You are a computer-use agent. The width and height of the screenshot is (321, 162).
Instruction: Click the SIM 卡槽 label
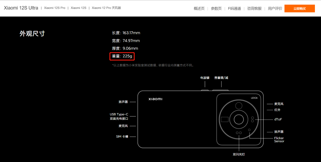click(x=122, y=136)
